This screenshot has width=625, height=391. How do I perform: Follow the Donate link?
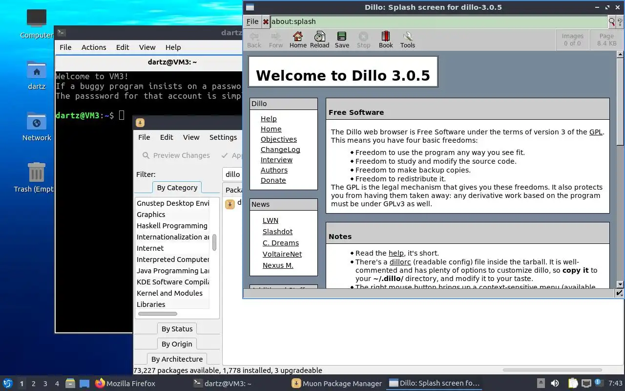pyautogui.click(x=273, y=180)
